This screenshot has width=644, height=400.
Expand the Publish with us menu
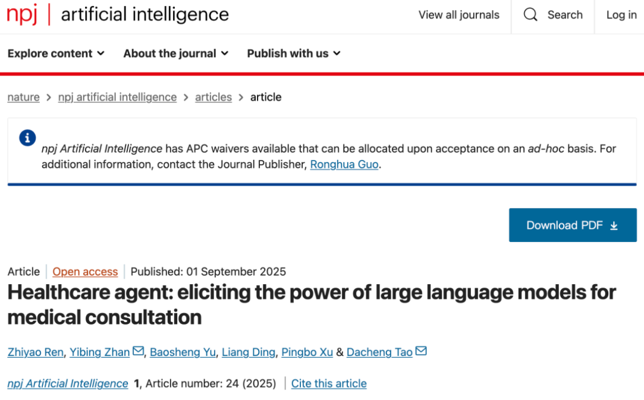pyautogui.click(x=294, y=53)
